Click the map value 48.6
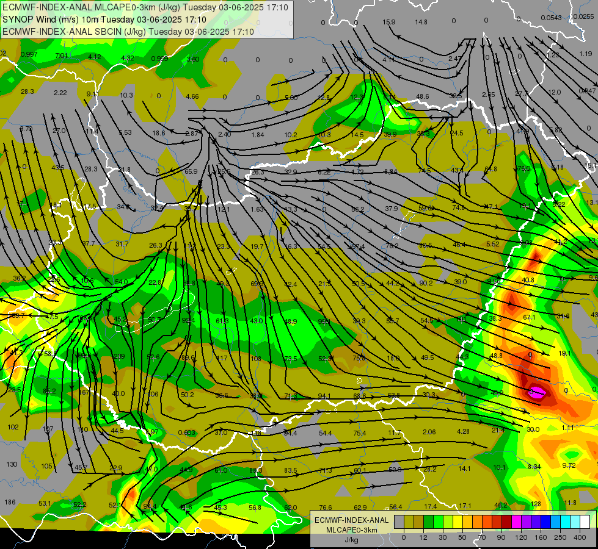Viewport: 598px width, 549px height. pyautogui.click(x=423, y=97)
